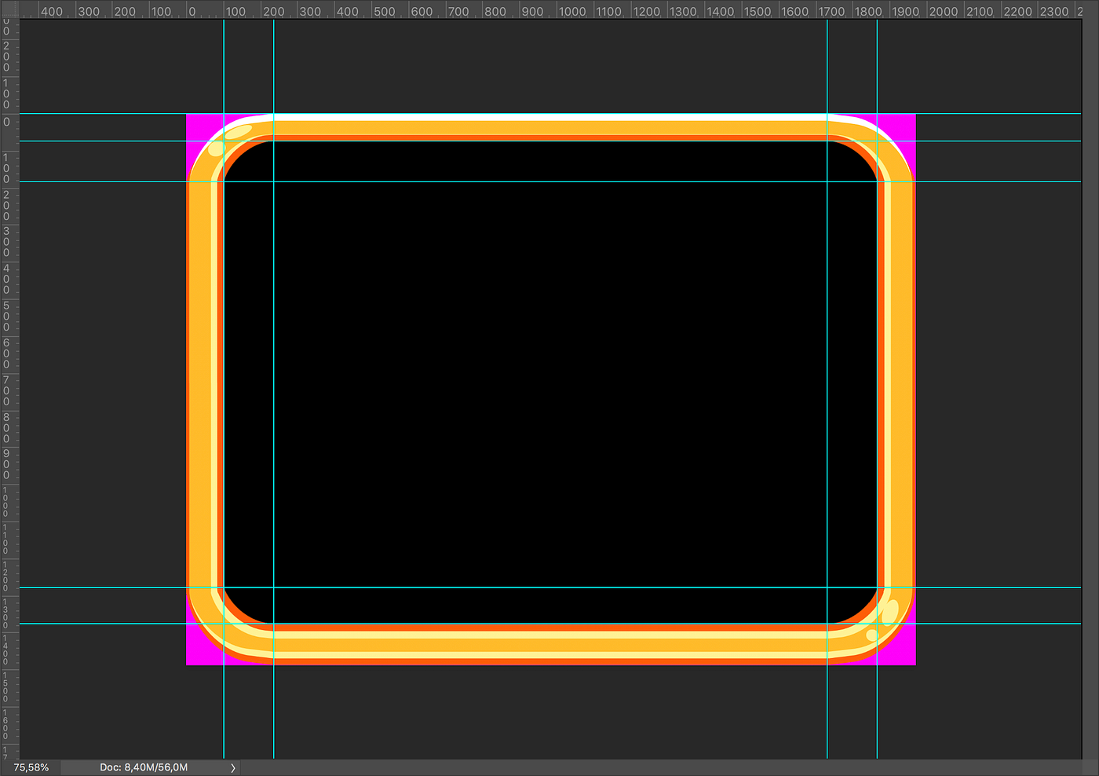
Task: Expand the document status info chevron
Action: coord(232,767)
